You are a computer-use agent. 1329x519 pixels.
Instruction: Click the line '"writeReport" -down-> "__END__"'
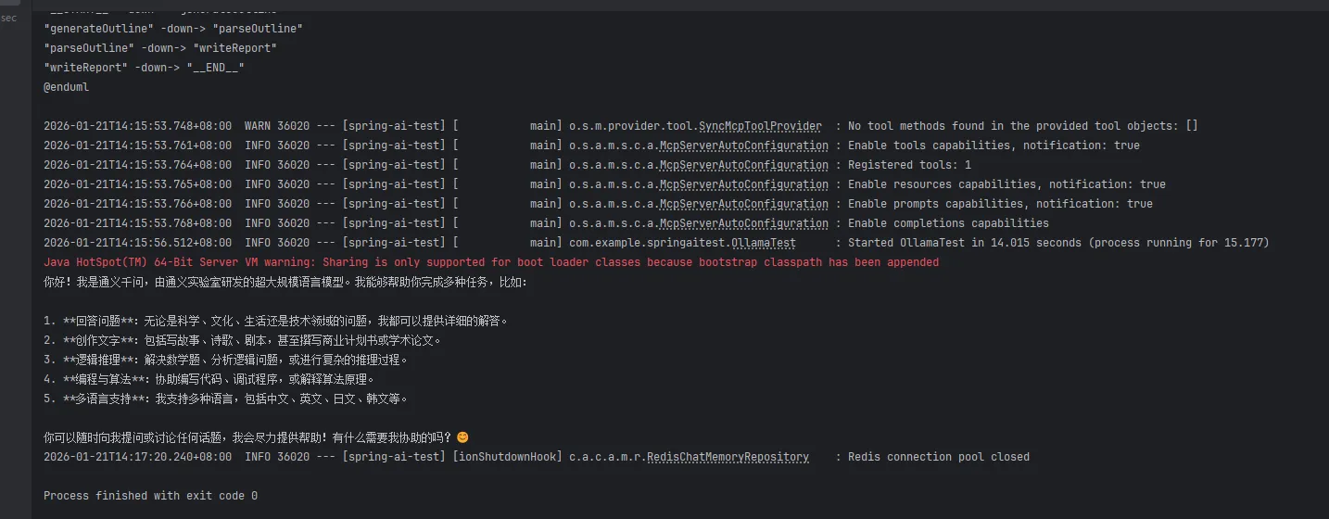coord(144,68)
